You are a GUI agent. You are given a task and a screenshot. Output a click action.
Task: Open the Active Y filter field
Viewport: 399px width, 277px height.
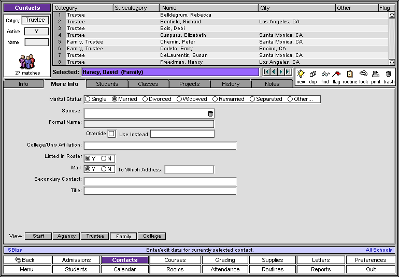tap(36, 32)
